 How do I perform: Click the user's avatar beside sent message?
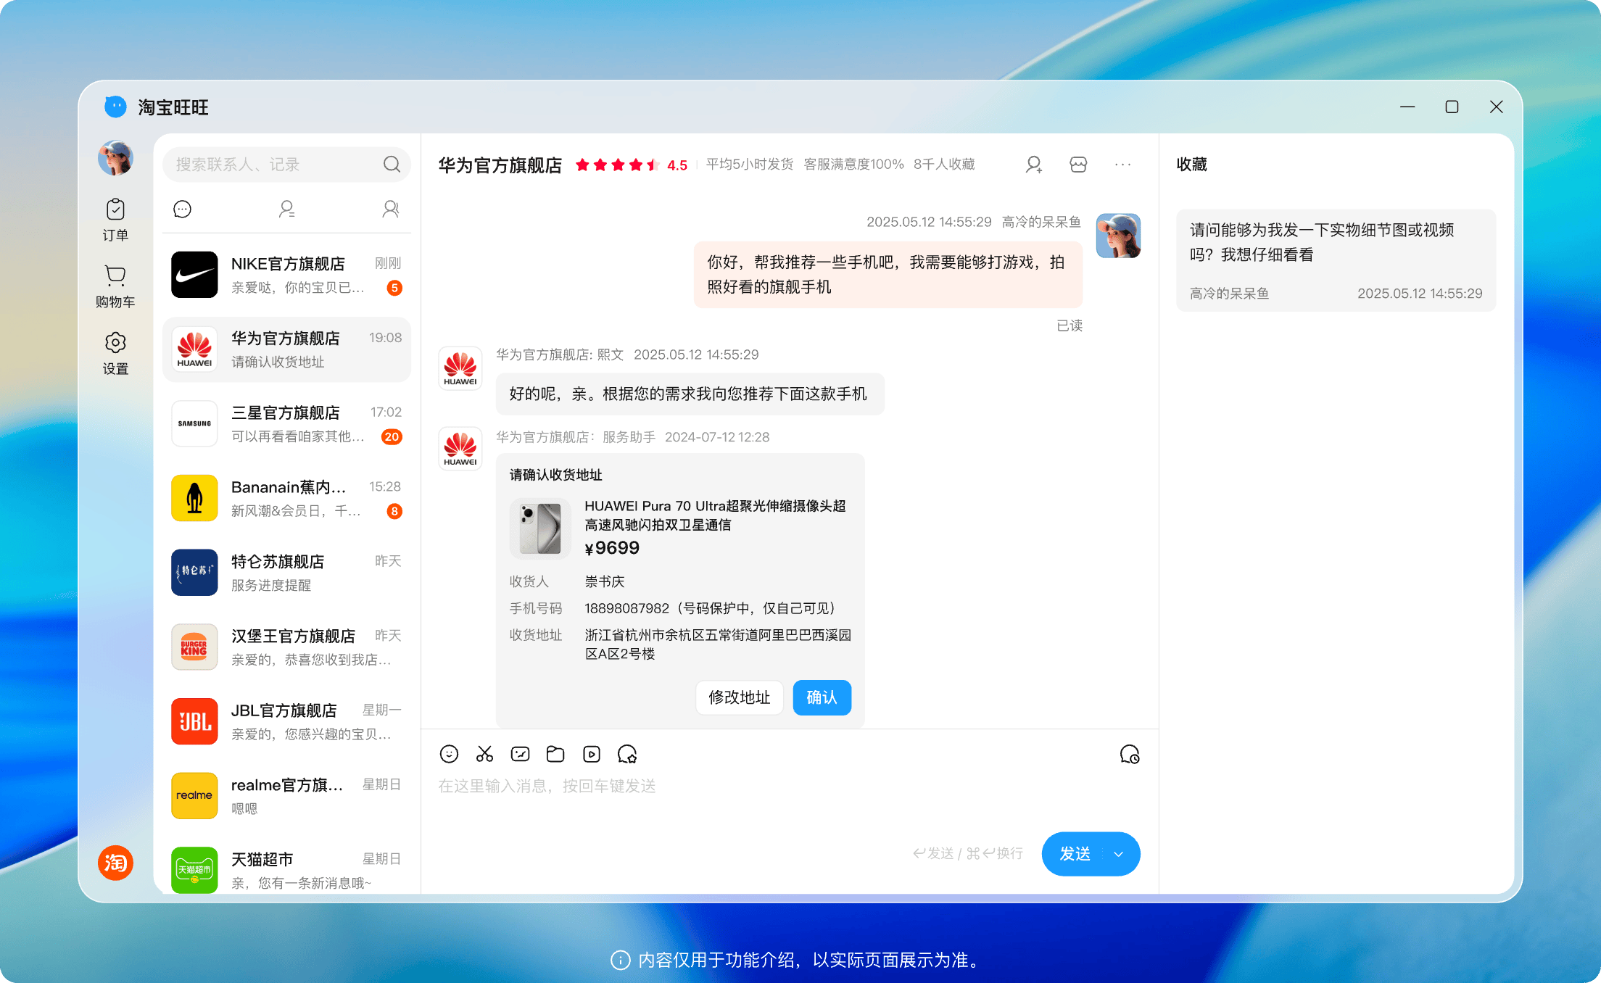[x=1118, y=236]
